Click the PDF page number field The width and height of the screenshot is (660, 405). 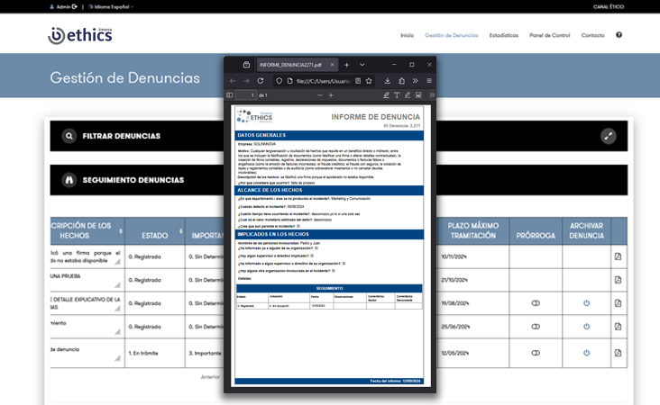point(246,94)
